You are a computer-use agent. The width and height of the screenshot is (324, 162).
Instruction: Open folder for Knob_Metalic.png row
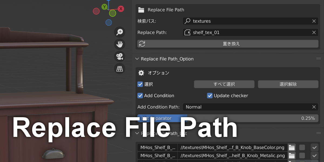coord(292,156)
